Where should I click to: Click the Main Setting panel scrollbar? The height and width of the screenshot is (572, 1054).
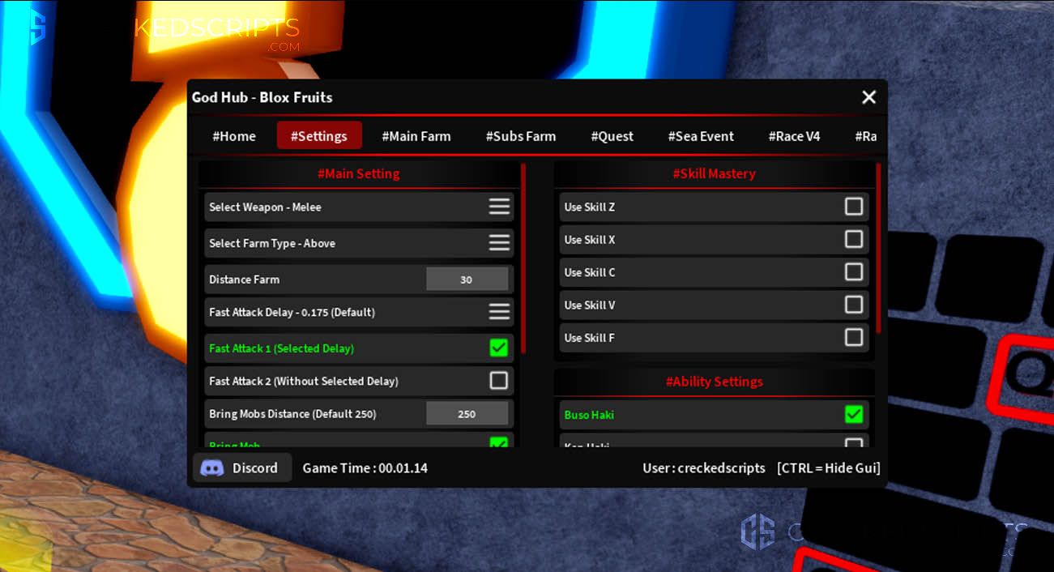pyautogui.click(x=524, y=258)
